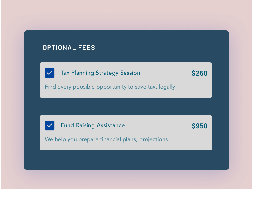
Task: Click the white checkmark icon in the second checkbox
Action: (50, 125)
